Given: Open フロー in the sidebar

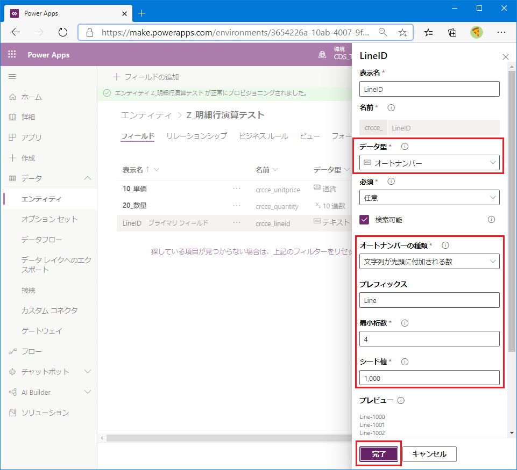Looking at the screenshot, I should (x=31, y=351).
